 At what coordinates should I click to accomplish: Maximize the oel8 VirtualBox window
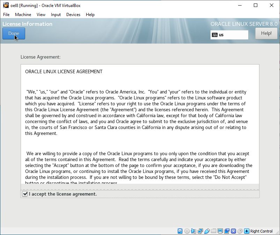(256, 5)
